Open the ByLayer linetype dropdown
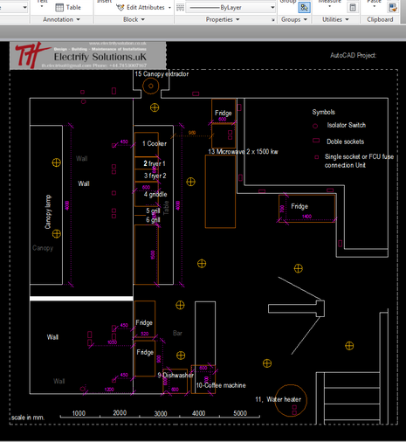Image resolution: width=406 pixels, height=442 pixels. pos(231,8)
